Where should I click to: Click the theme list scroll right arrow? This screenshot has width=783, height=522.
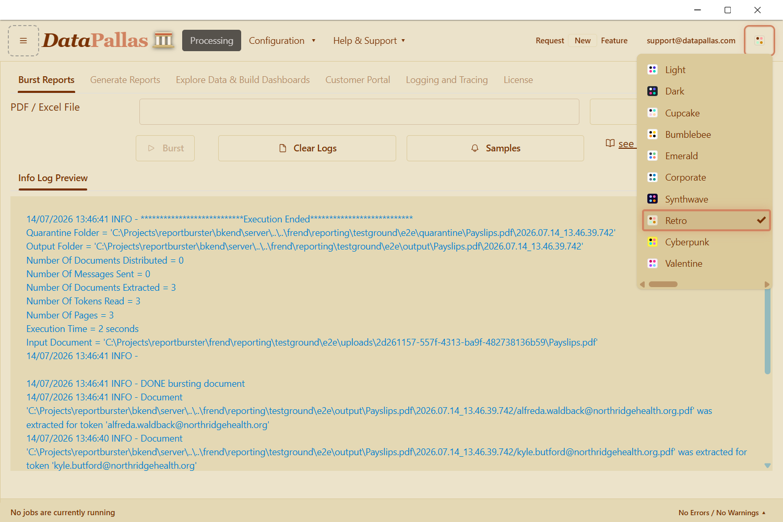tap(767, 284)
